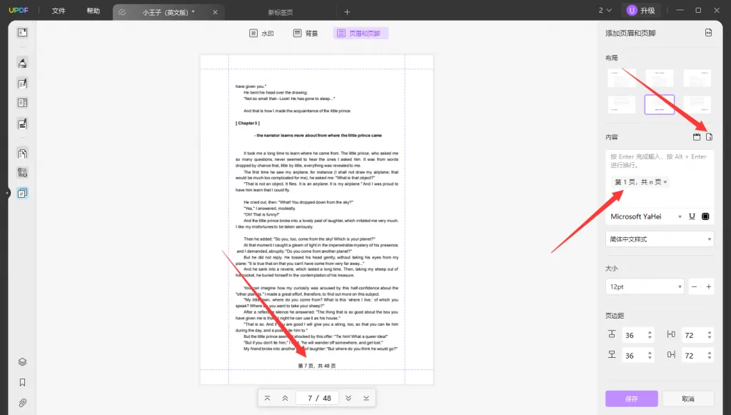This screenshot has height=415, width=731.
Task: Go to the previous page
Action: coord(285,398)
